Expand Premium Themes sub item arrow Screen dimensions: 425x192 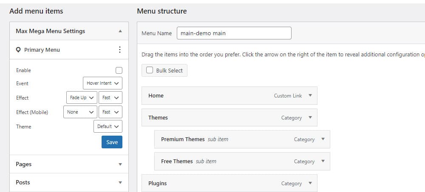pos(323,139)
